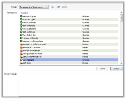Image resolution: width=126 pixels, height=99 pixels.
Task: Click the green icon for Manage gift cards
Action: pos(21,38)
